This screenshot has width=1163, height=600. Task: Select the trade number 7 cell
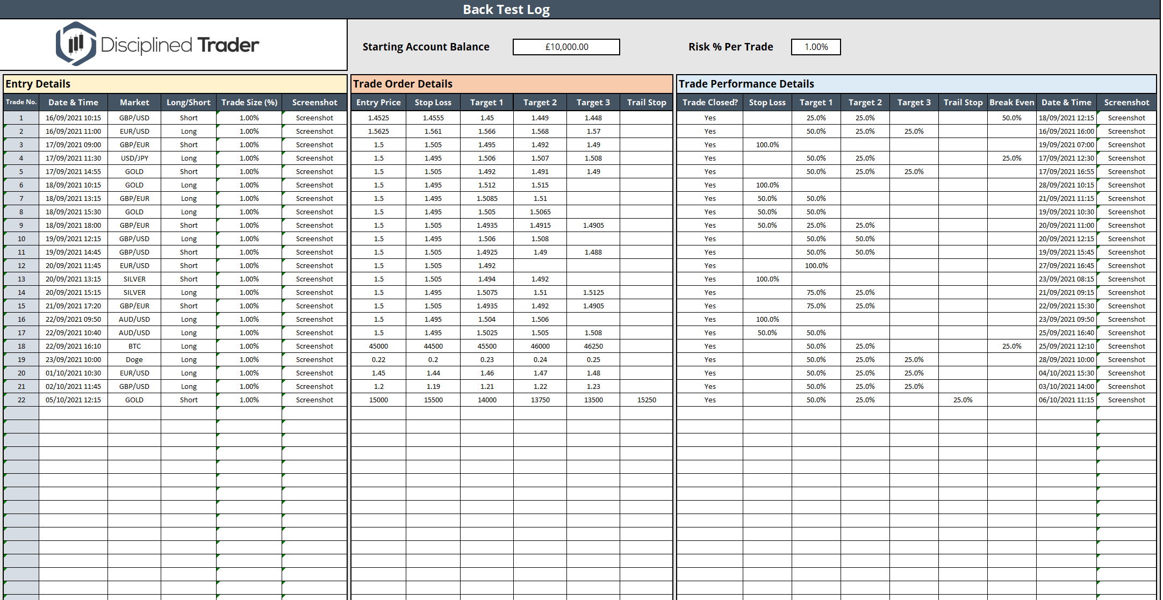click(x=21, y=198)
